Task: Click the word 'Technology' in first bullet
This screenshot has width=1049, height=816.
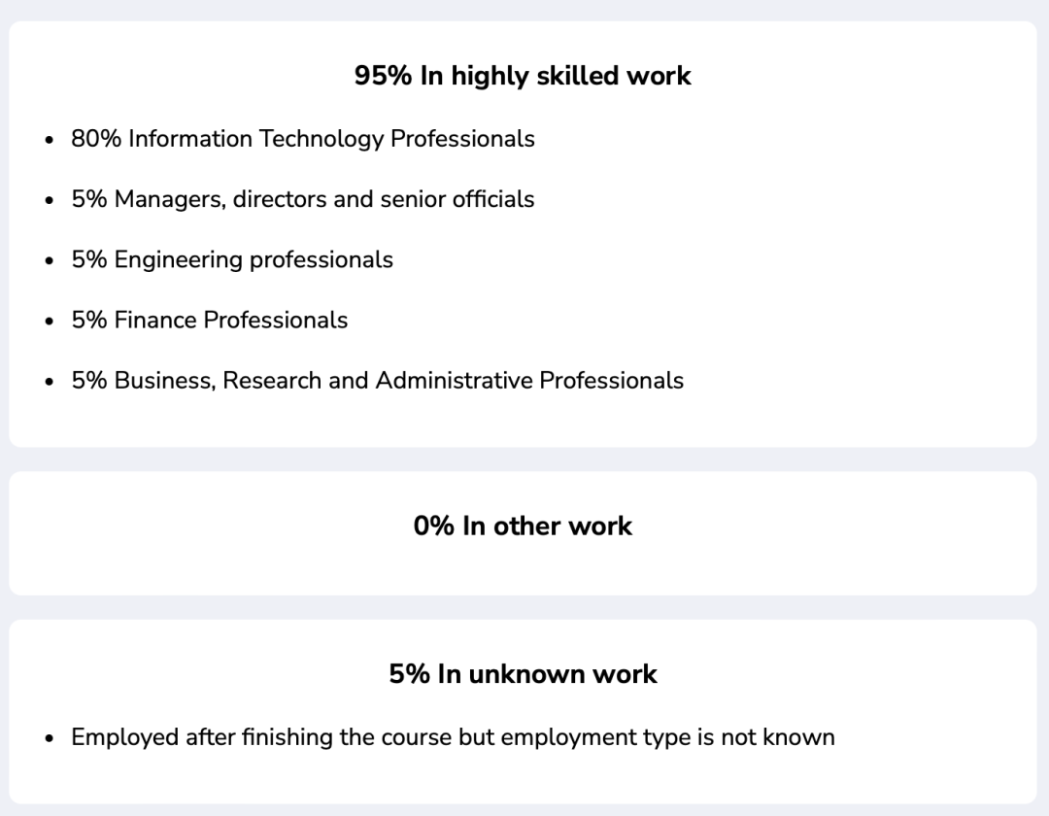Action: click(321, 139)
